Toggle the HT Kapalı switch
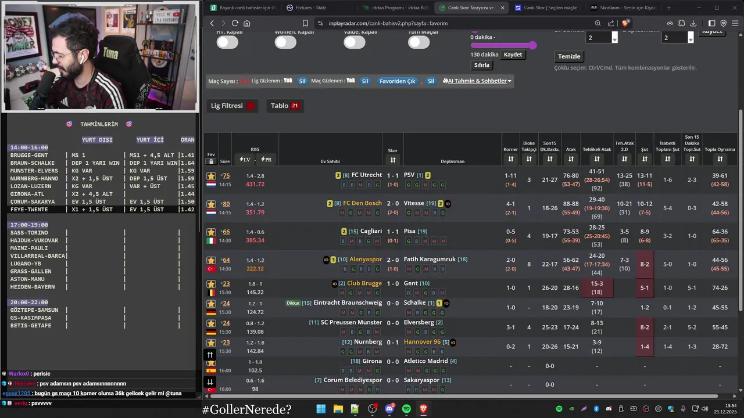Image resolution: width=744 pixels, height=418 pixels. [x=227, y=42]
